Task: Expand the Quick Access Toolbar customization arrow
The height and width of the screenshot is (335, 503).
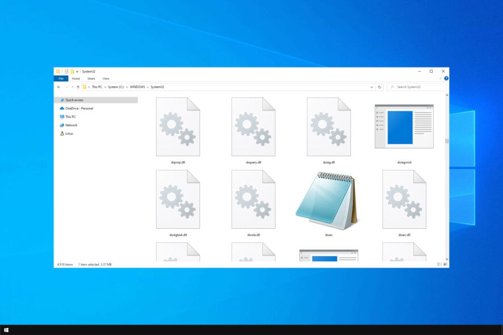Action: point(78,71)
